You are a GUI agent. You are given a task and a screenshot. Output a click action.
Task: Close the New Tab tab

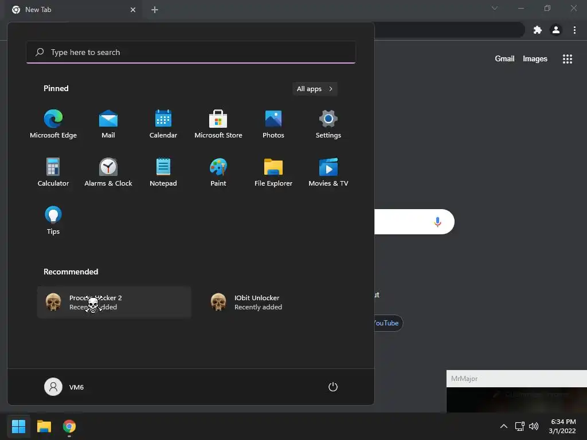pyautogui.click(x=133, y=10)
